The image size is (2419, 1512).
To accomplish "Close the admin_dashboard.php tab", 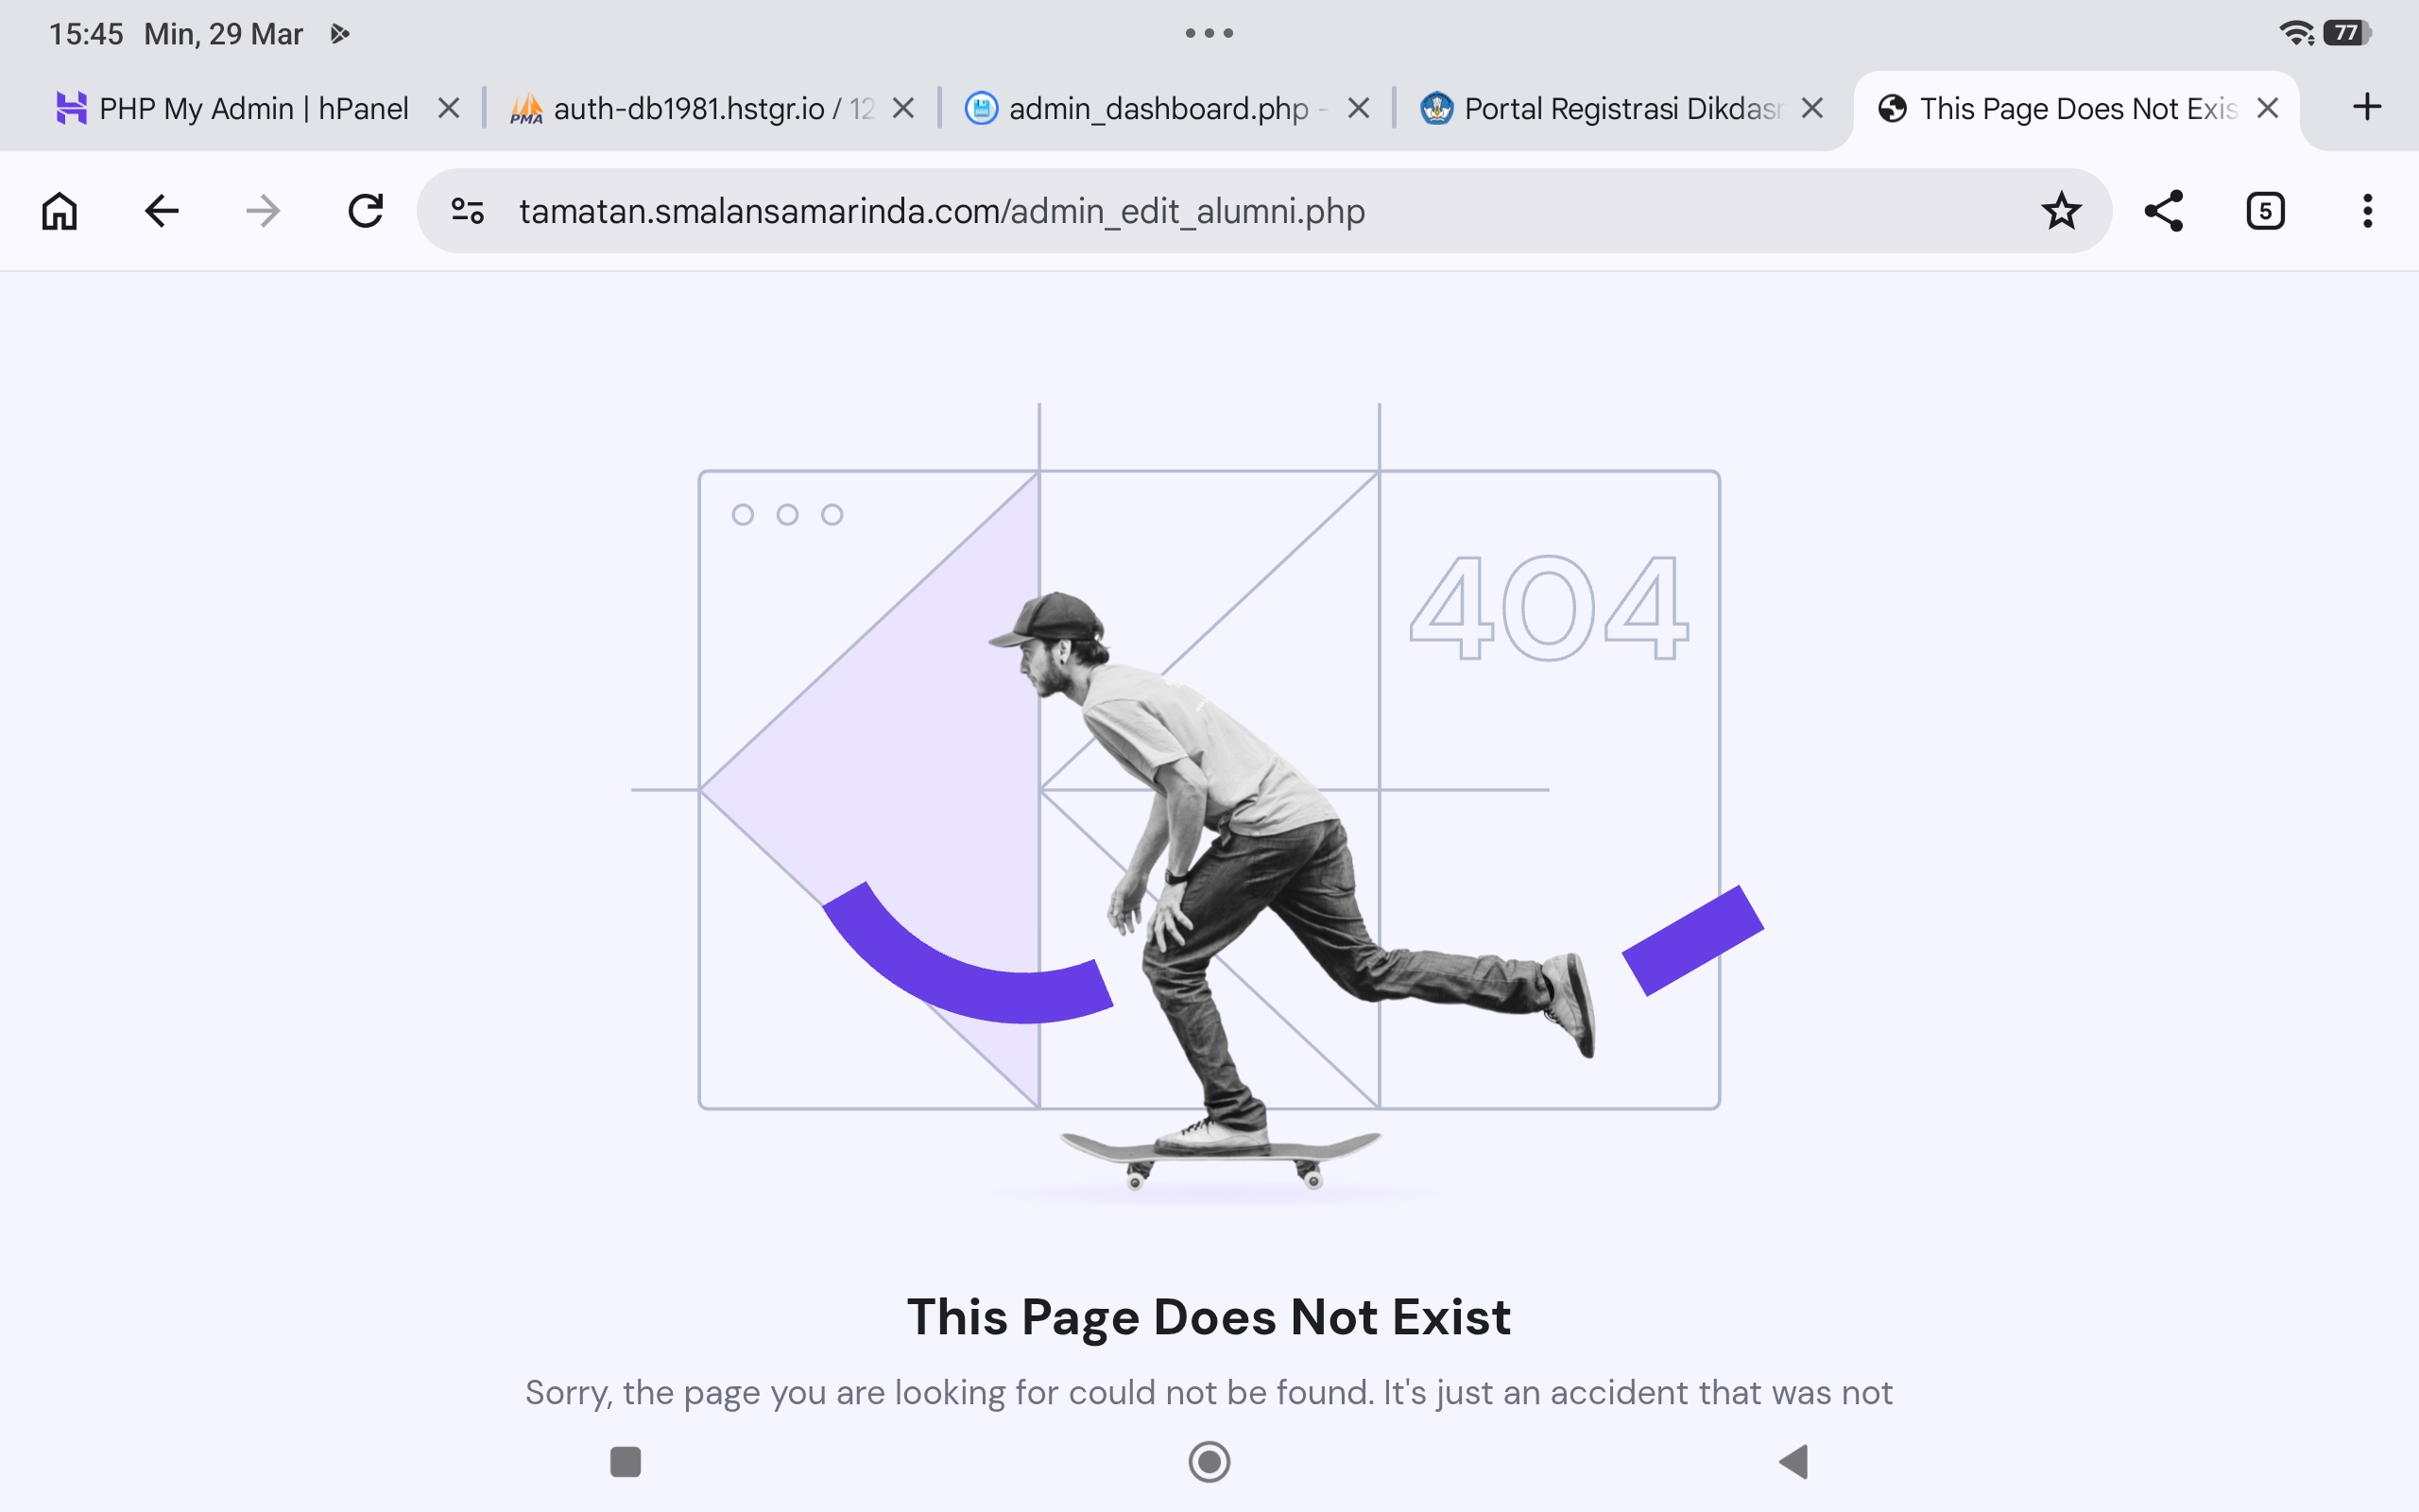I will point(1359,108).
